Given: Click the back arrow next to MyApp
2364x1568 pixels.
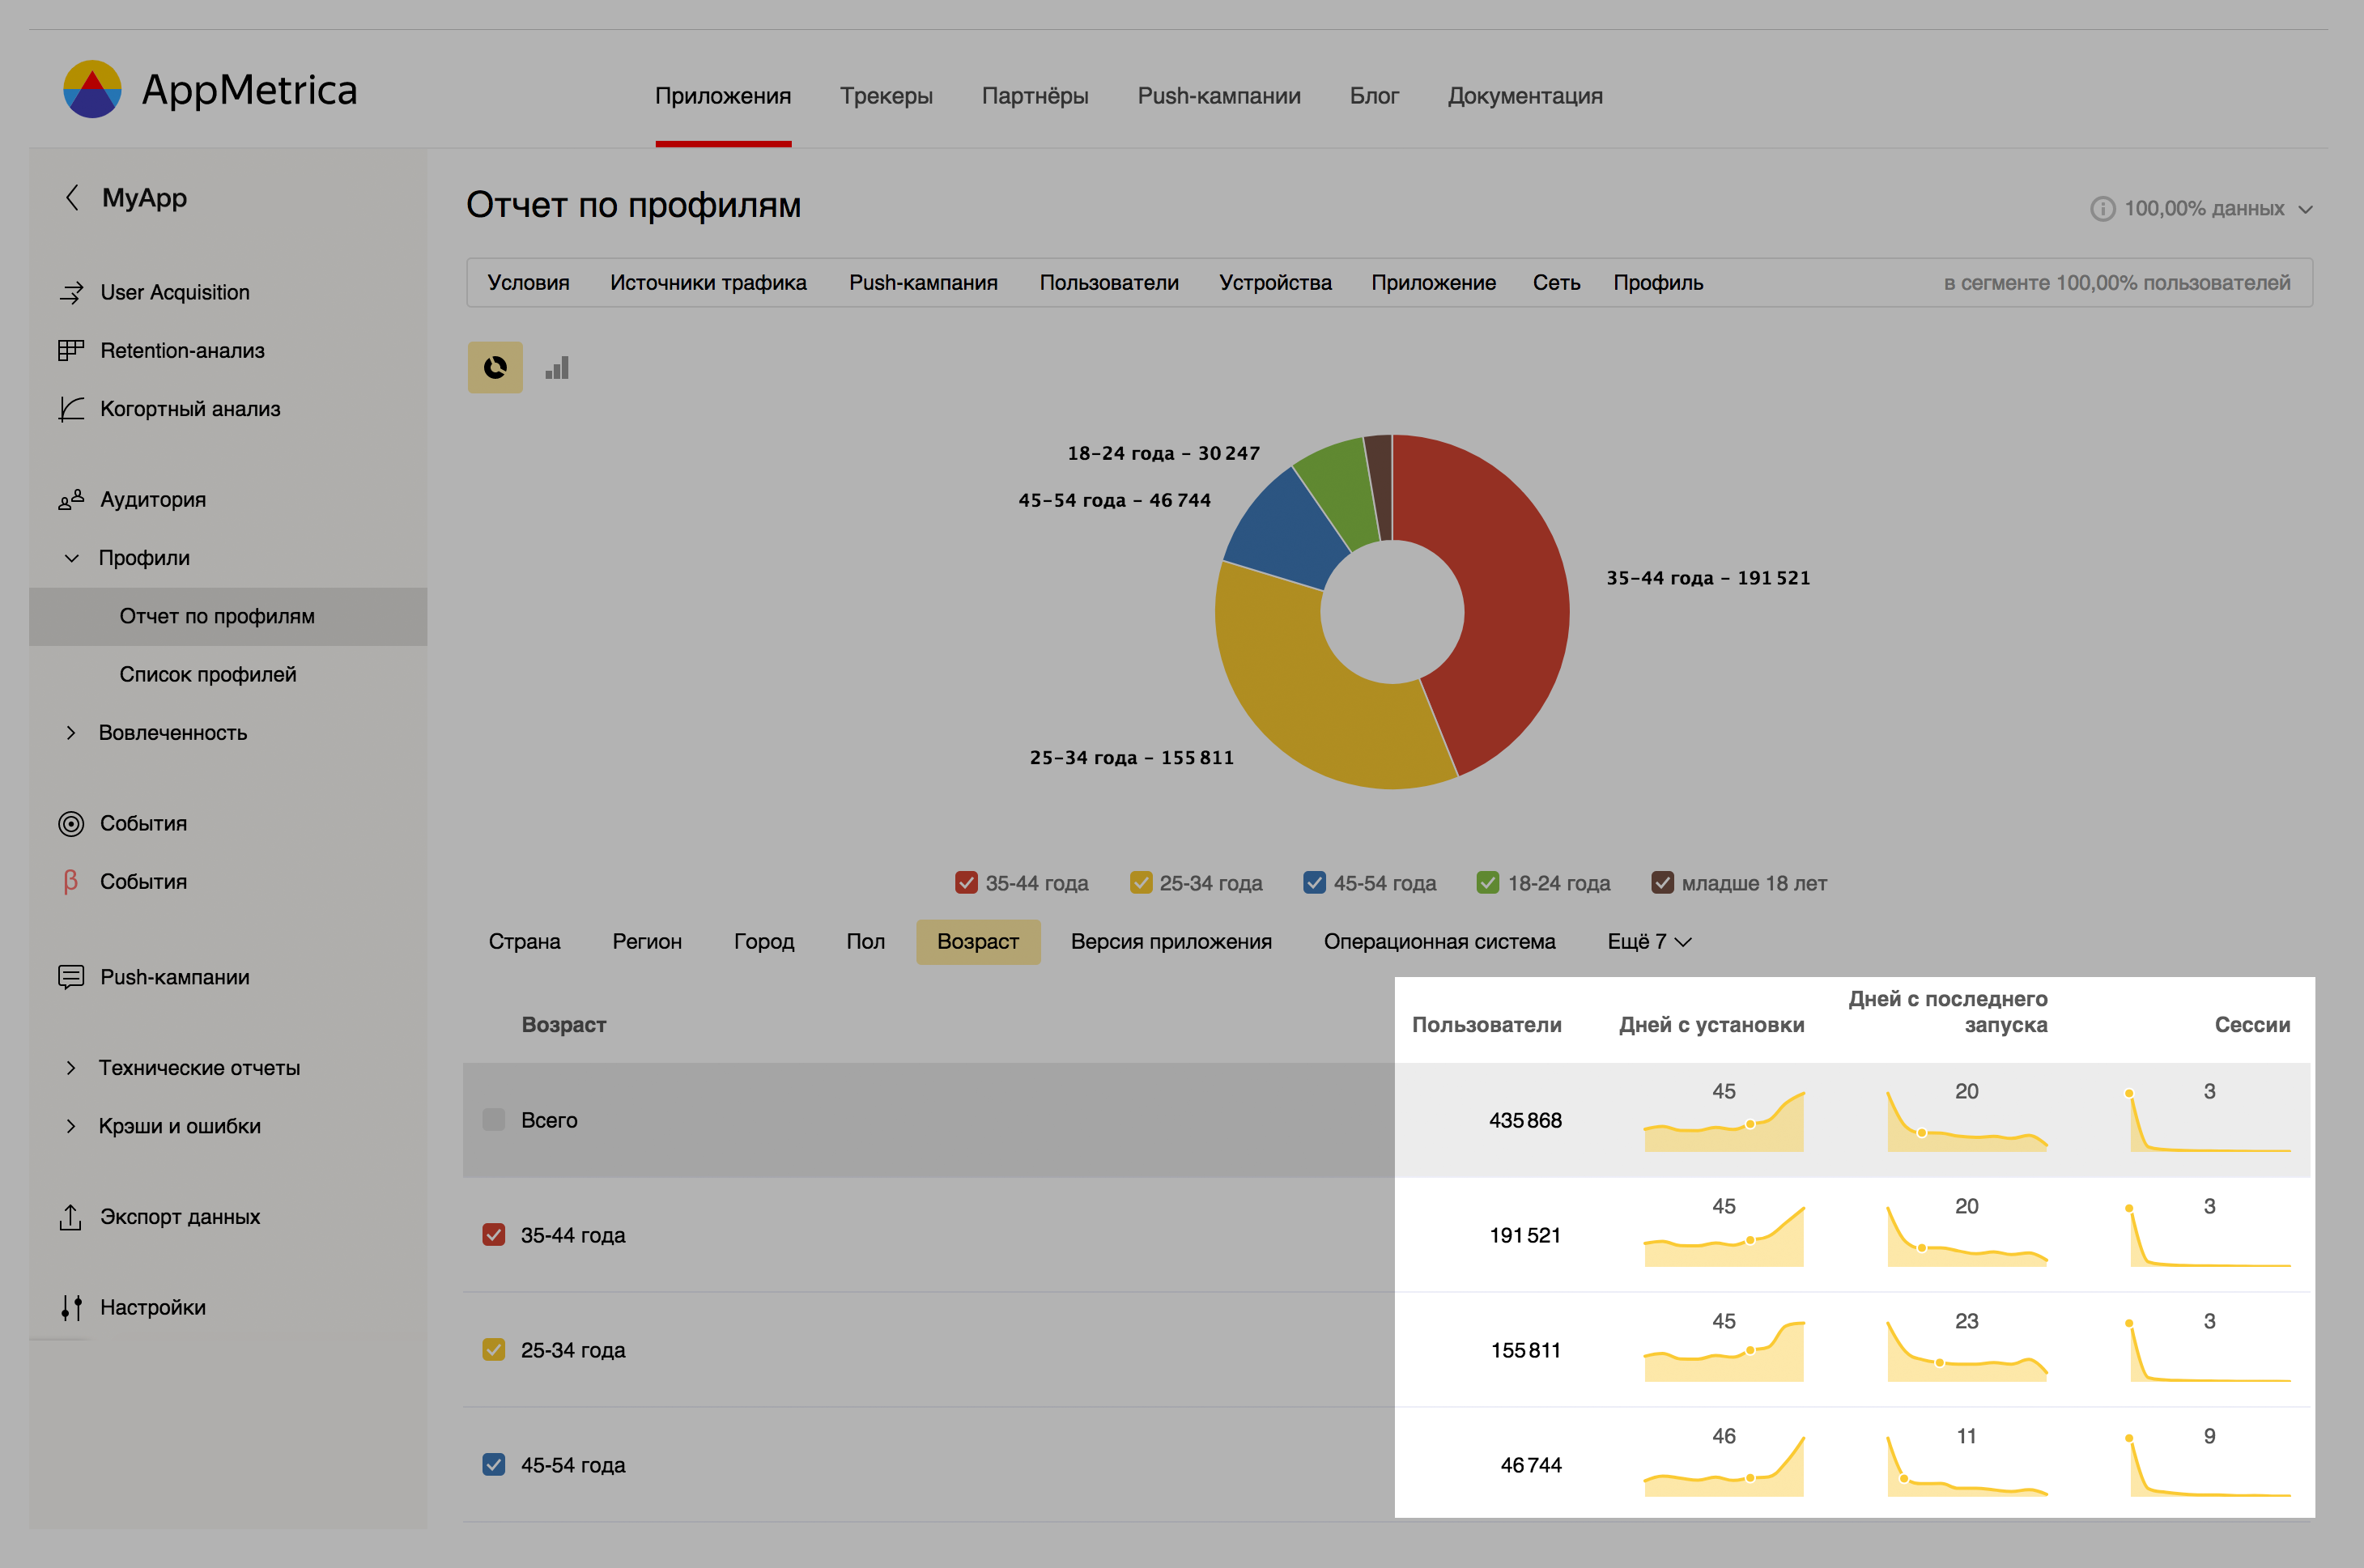Looking at the screenshot, I should [72, 197].
